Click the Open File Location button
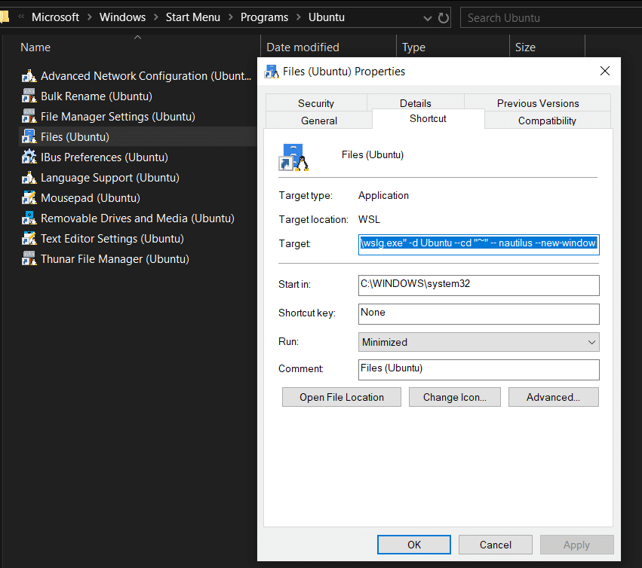 (x=341, y=397)
